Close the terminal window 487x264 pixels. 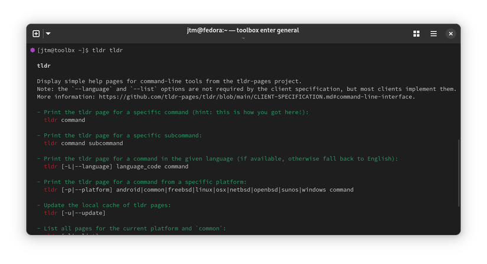coord(450,34)
